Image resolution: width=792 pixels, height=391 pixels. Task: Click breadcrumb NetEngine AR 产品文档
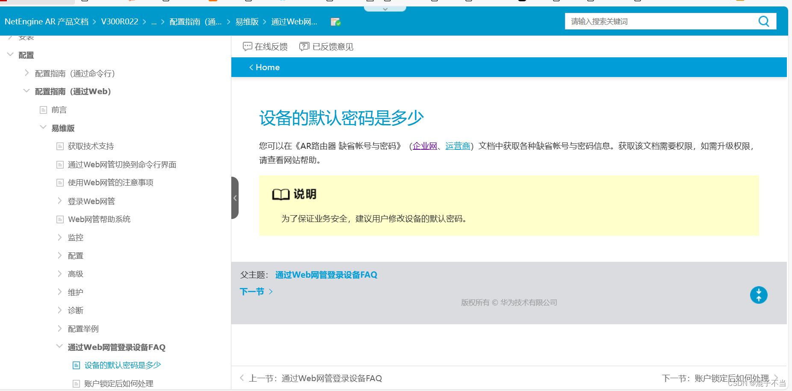coord(46,21)
